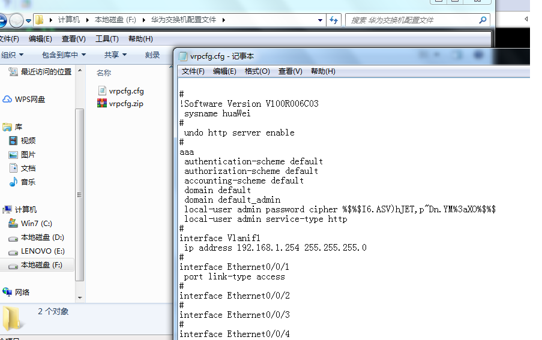Screen dimensions: 542x340
Task: Expand the arrow after 本地磁盘 (F:) breadcrumb
Action: click(x=144, y=20)
